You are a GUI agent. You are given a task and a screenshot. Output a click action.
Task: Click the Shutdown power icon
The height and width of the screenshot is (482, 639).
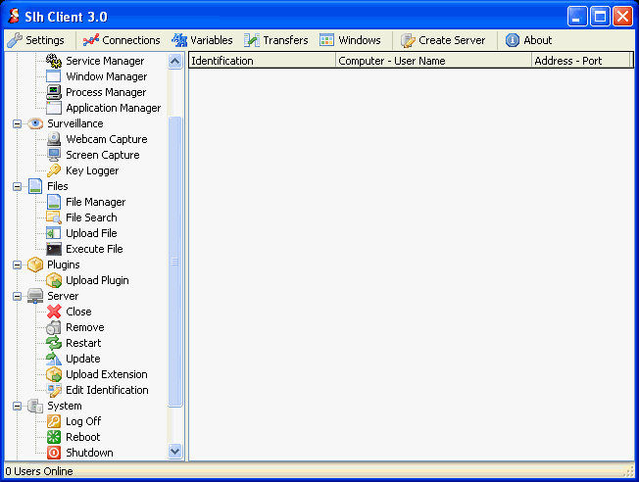pyautogui.click(x=55, y=453)
